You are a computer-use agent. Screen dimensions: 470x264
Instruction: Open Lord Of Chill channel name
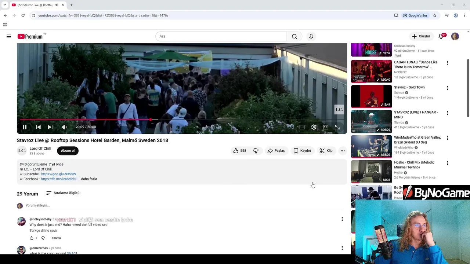[x=40, y=148]
